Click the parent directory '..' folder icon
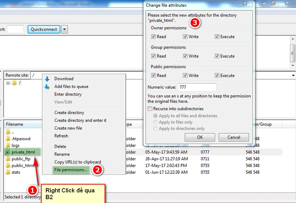This screenshot has height=203, width=296. (8, 132)
